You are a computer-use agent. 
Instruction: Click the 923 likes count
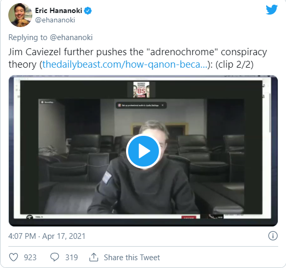(x=30, y=258)
